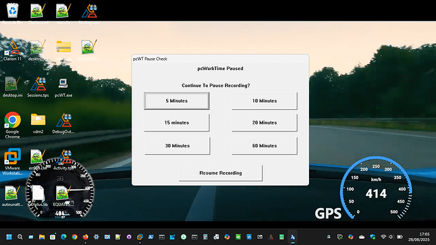
Task: Extend the pause by 30 Minutes
Action: point(177,146)
